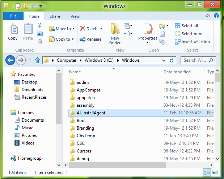Minimize the ribbon with the chevron
This screenshot has height=179, width=224.
pos(208,16)
